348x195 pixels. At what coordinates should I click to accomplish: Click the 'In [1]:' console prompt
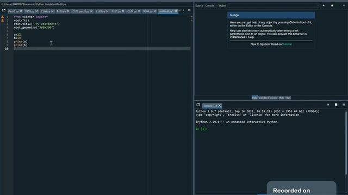coord(201,129)
